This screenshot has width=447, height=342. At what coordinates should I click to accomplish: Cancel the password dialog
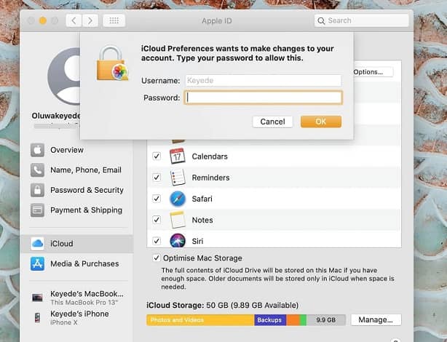[272, 122]
